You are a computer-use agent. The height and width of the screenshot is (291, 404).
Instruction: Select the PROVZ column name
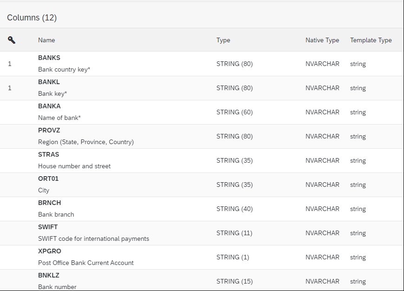click(x=49, y=131)
